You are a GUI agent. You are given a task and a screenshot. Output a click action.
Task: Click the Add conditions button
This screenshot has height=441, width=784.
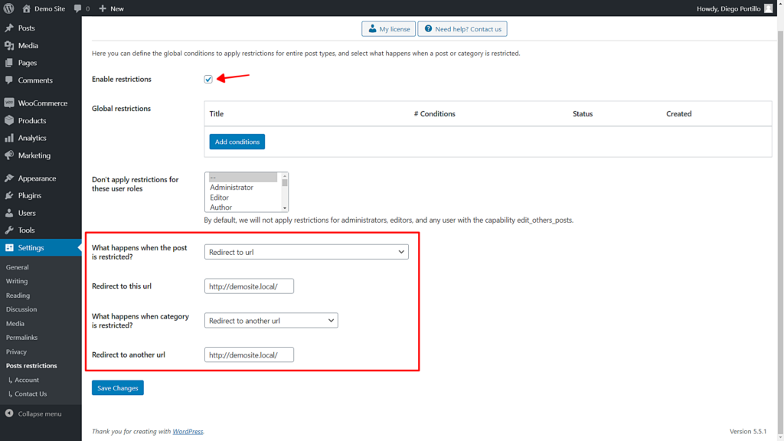click(237, 141)
